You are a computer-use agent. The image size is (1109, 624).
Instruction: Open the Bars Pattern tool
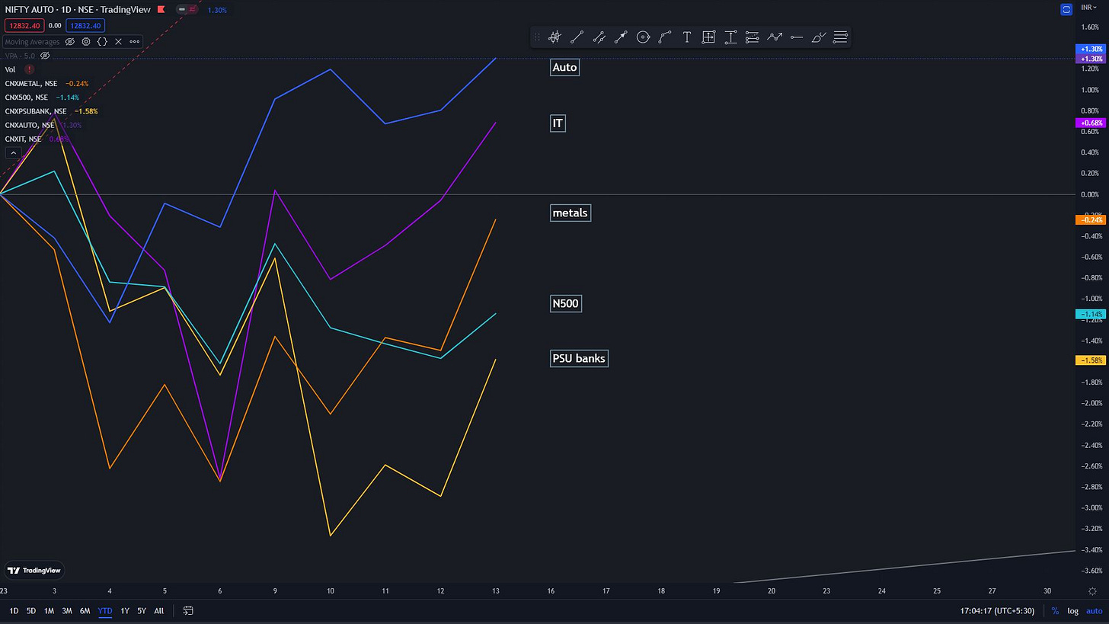coord(708,37)
